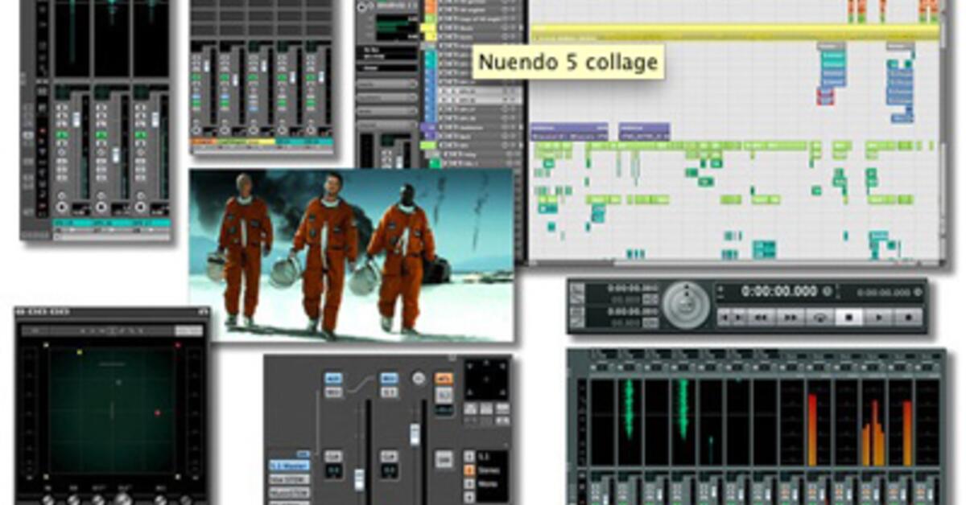
Task: Click the yellow speaker marker in the surround panner
Action: pos(79,352)
